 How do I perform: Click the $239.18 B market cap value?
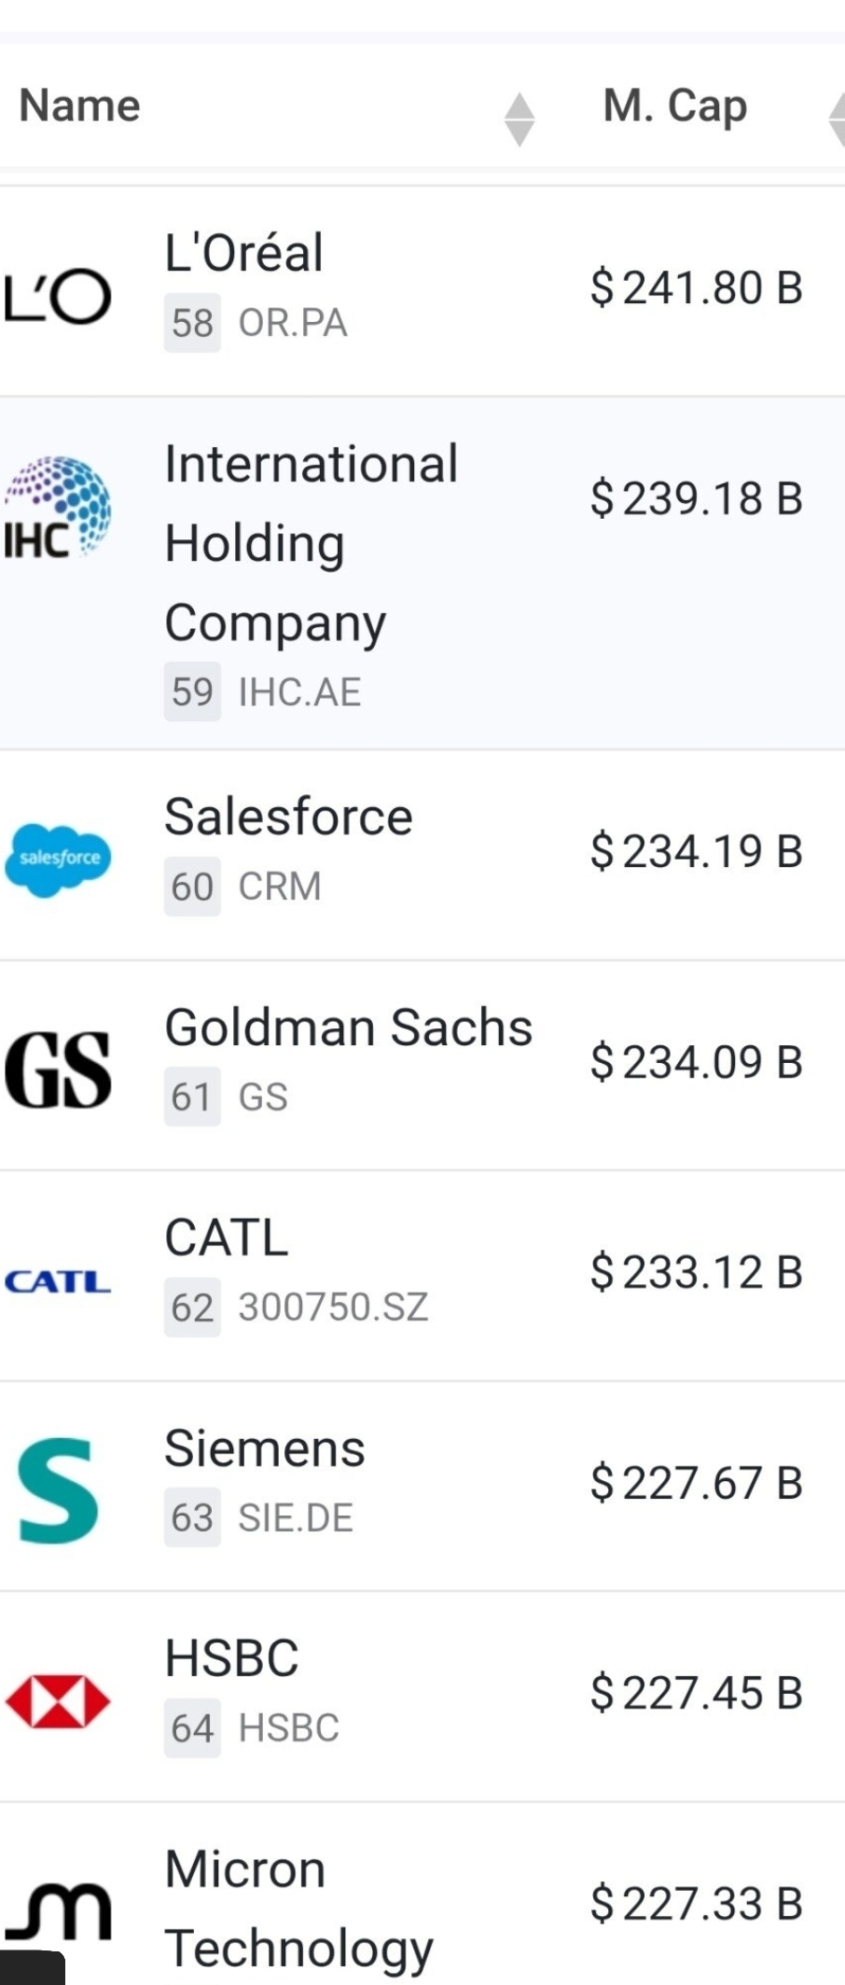click(697, 498)
